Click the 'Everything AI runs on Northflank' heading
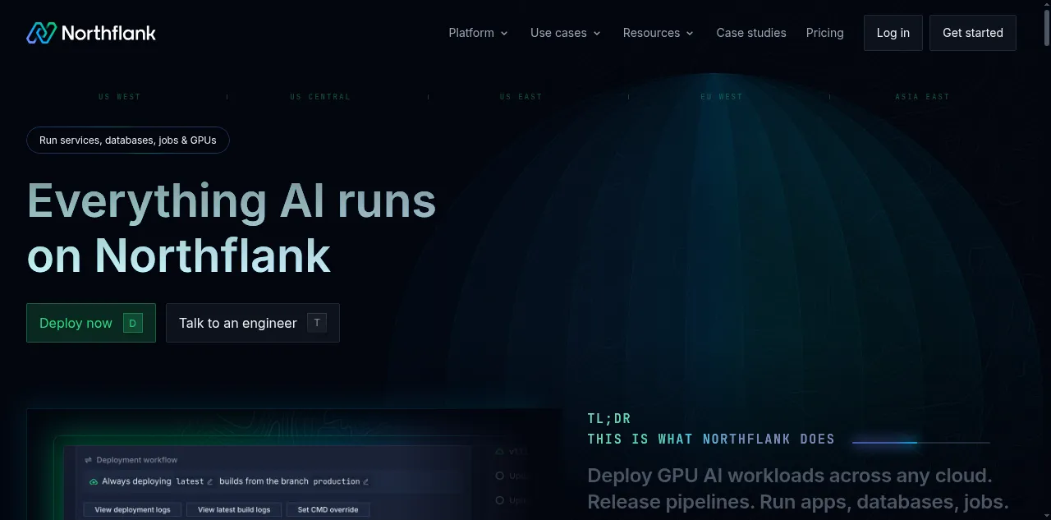 [232, 228]
